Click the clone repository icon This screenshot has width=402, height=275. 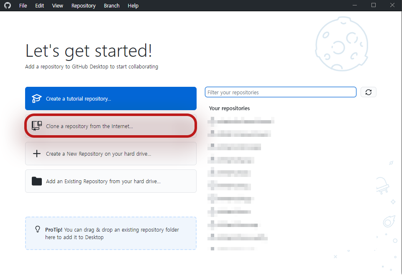point(37,126)
